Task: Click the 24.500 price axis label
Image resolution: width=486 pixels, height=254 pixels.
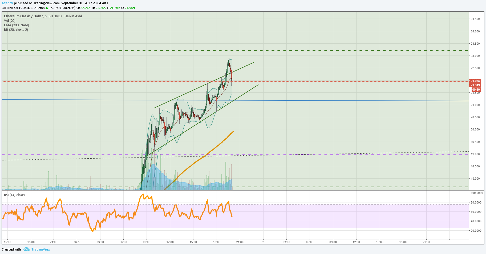Action: click(475, 19)
